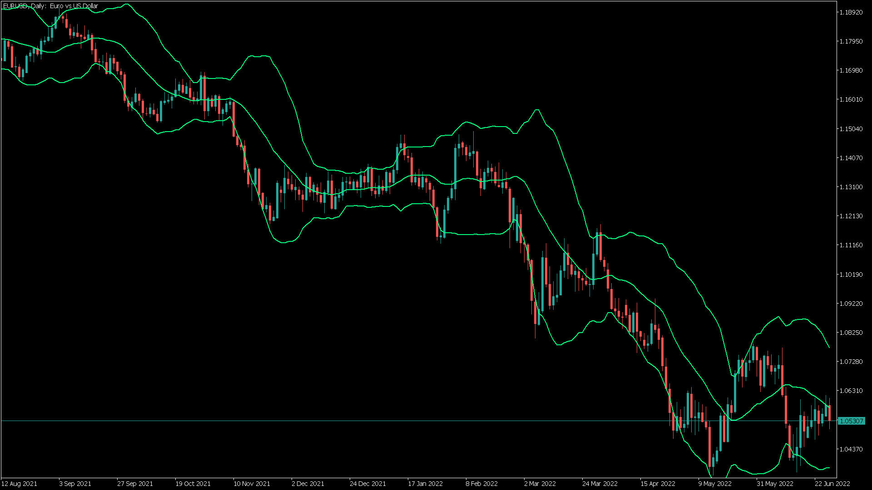Click the 3 Sep 2021 date label

pos(75,484)
